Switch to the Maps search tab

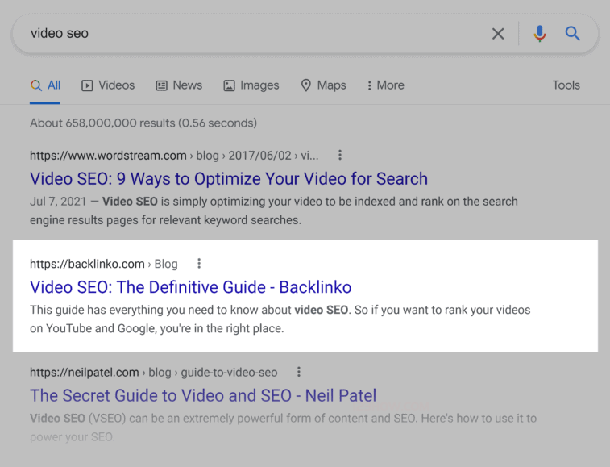coord(323,85)
